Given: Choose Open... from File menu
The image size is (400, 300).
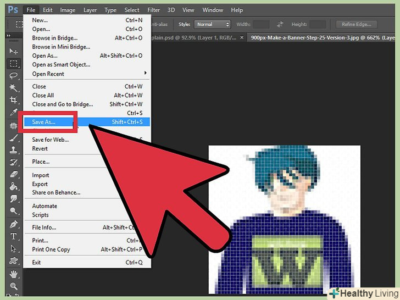Looking at the screenshot, I should 87,29.
